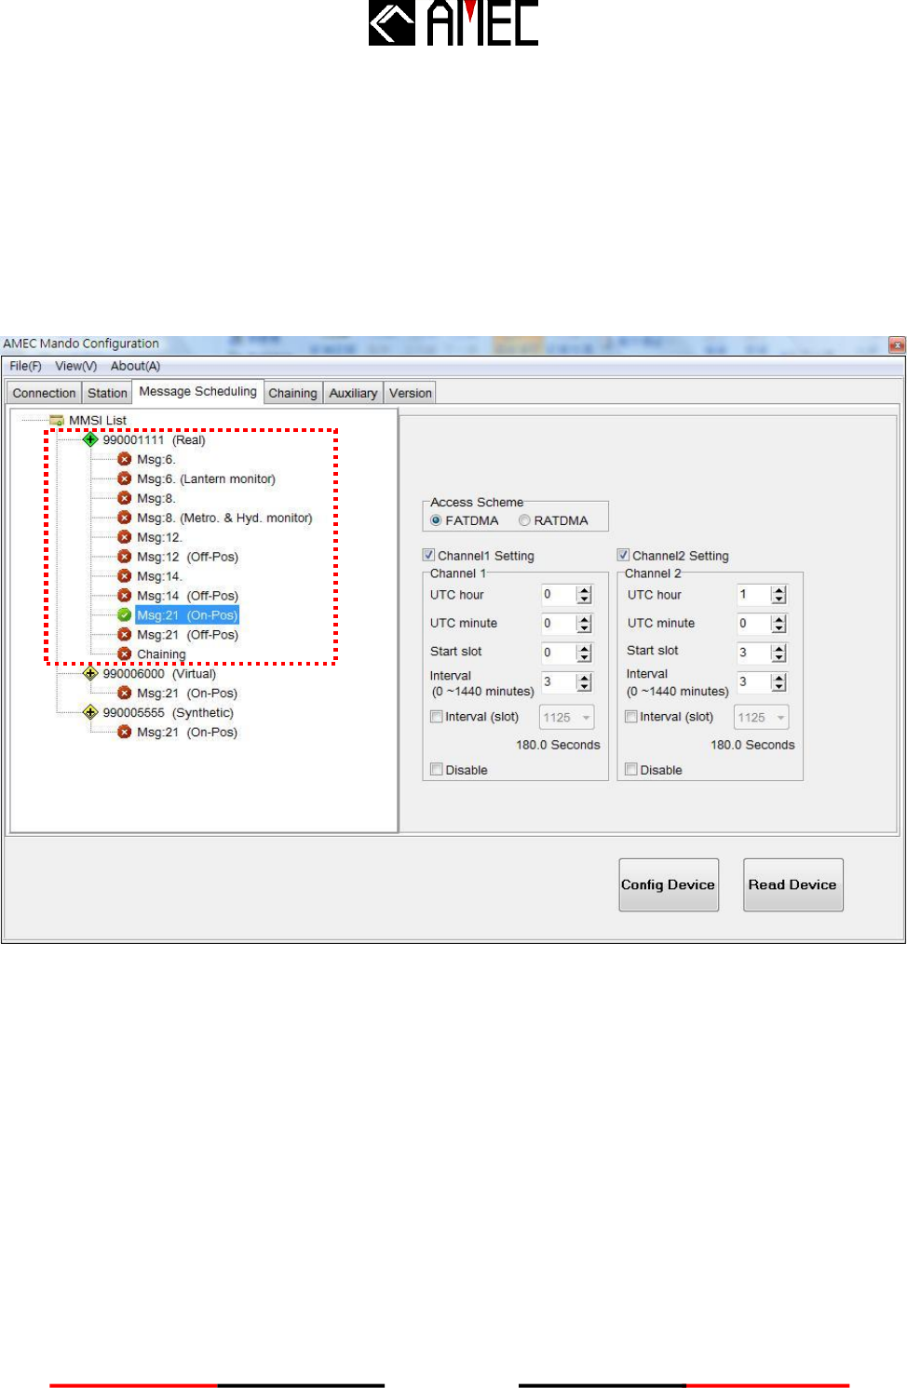This screenshot has width=907, height=1388.
Task: Adjust Channel 2 UTC hour spinner arrows
Action: coord(779,595)
